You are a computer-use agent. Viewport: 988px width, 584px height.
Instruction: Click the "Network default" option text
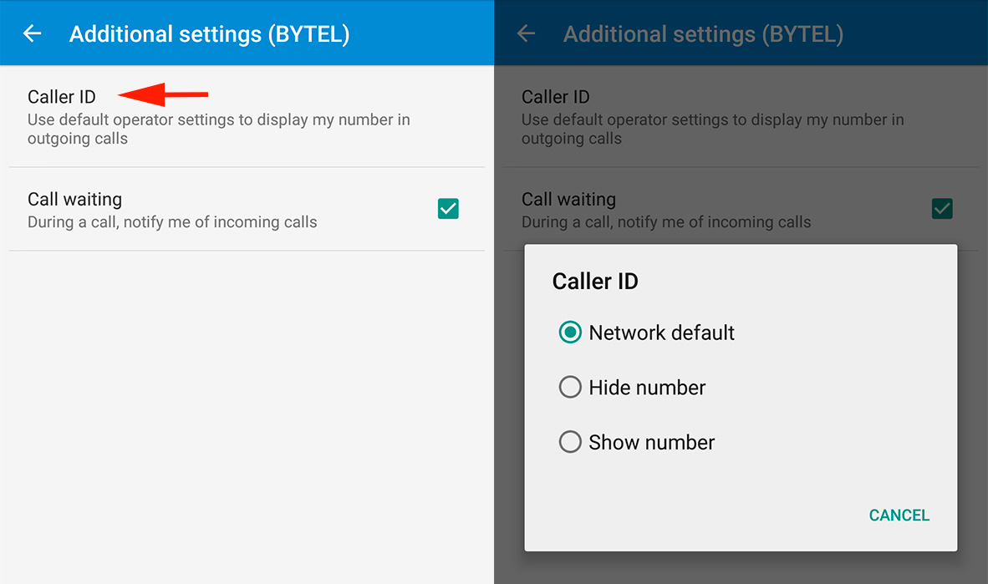coord(661,333)
